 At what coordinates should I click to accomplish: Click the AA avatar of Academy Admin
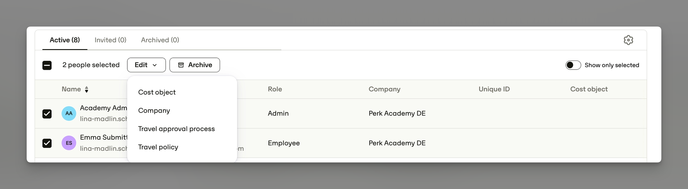click(69, 113)
